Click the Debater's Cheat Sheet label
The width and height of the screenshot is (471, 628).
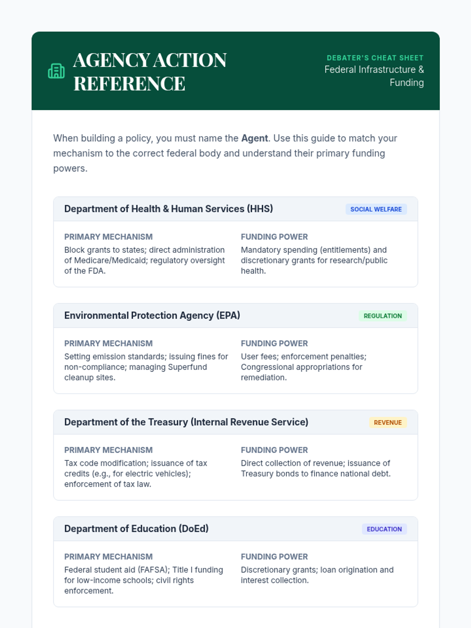[x=375, y=58]
